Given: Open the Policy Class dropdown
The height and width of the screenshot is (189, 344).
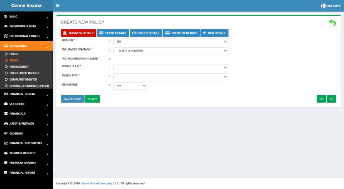Looking at the screenshot, I should click(x=171, y=68).
